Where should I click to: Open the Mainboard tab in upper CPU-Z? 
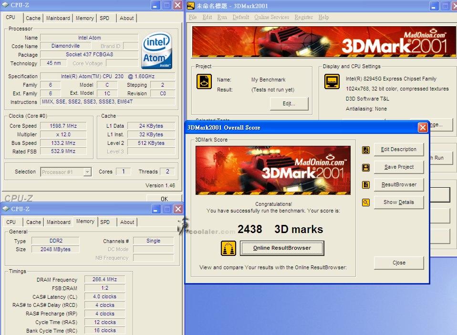[58, 18]
